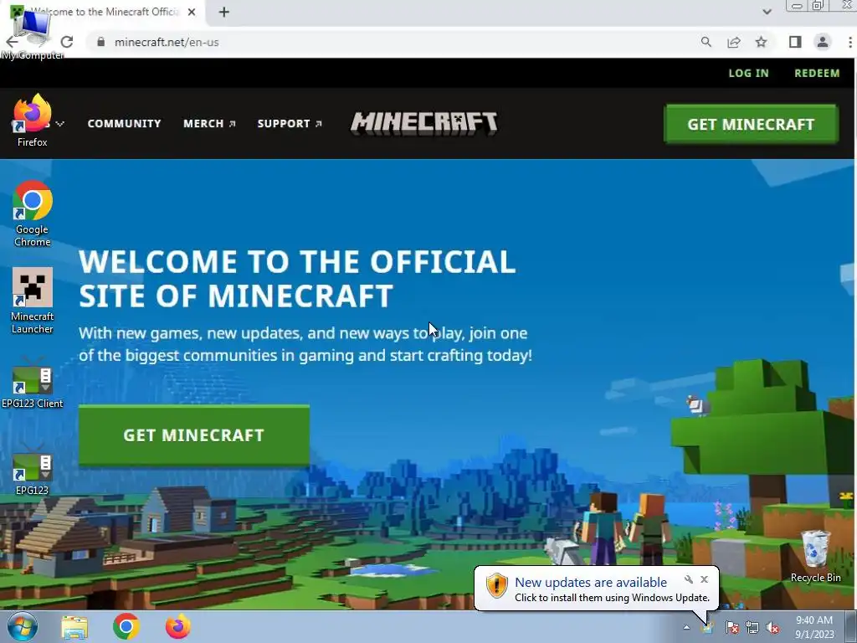Click the Chrome taskbar icon
The height and width of the screenshot is (643, 857).
(x=126, y=626)
